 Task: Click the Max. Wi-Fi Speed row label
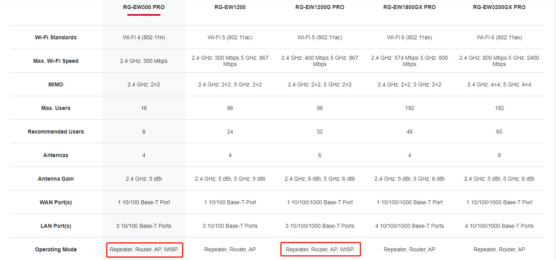point(56,61)
